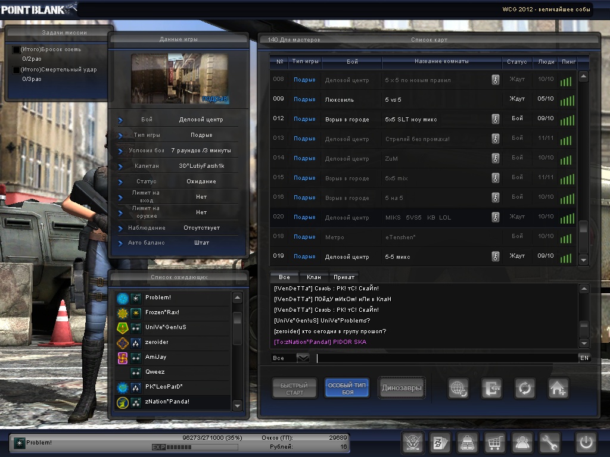Click the power exit icon
The width and height of the screenshot is (610, 457).
pyautogui.click(x=586, y=443)
